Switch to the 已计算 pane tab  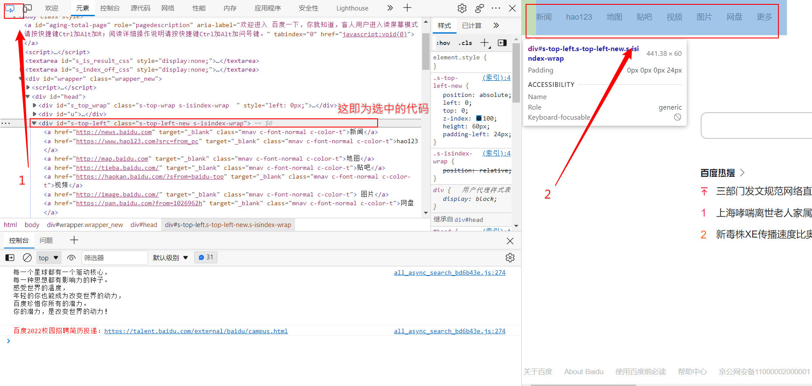(x=472, y=26)
